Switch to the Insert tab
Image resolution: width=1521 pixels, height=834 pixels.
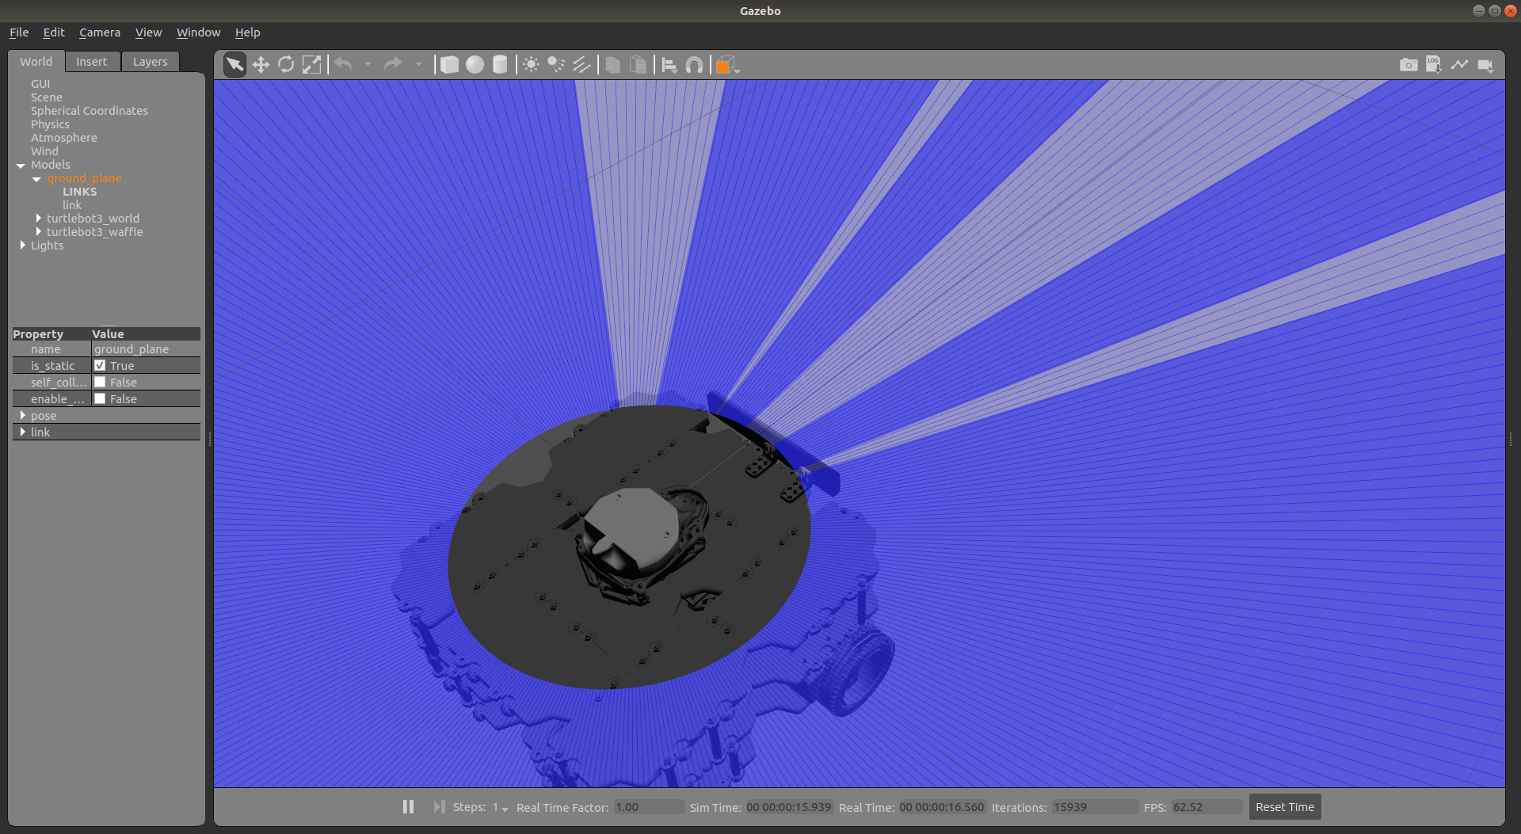pyautogui.click(x=92, y=61)
